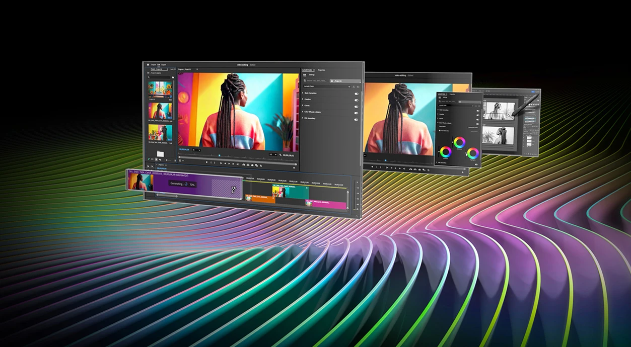Open the playback resolution dropdown in the main Program monitor

[x=273, y=154]
